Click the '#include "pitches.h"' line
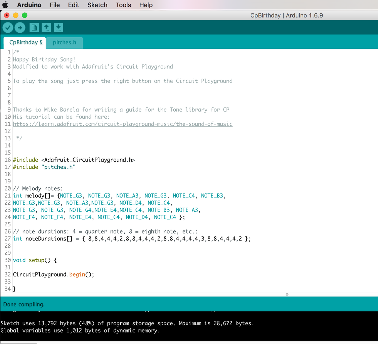The image size is (378, 344). pyautogui.click(x=44, y=167)
